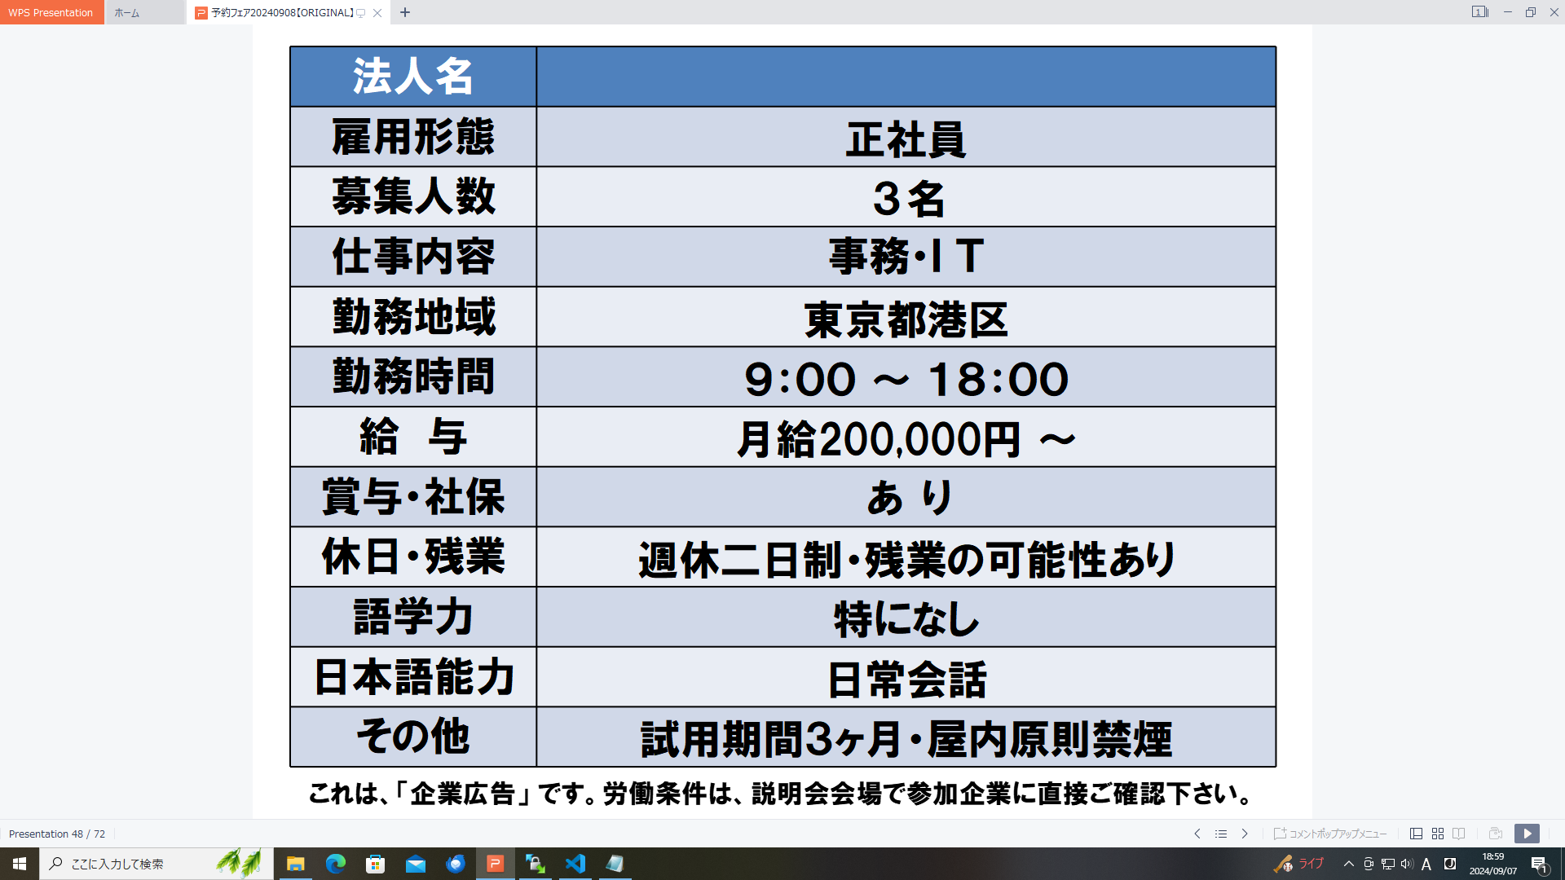Click the 法人名 header cell
Screen dimensions: 1565x880
[413, 77]
